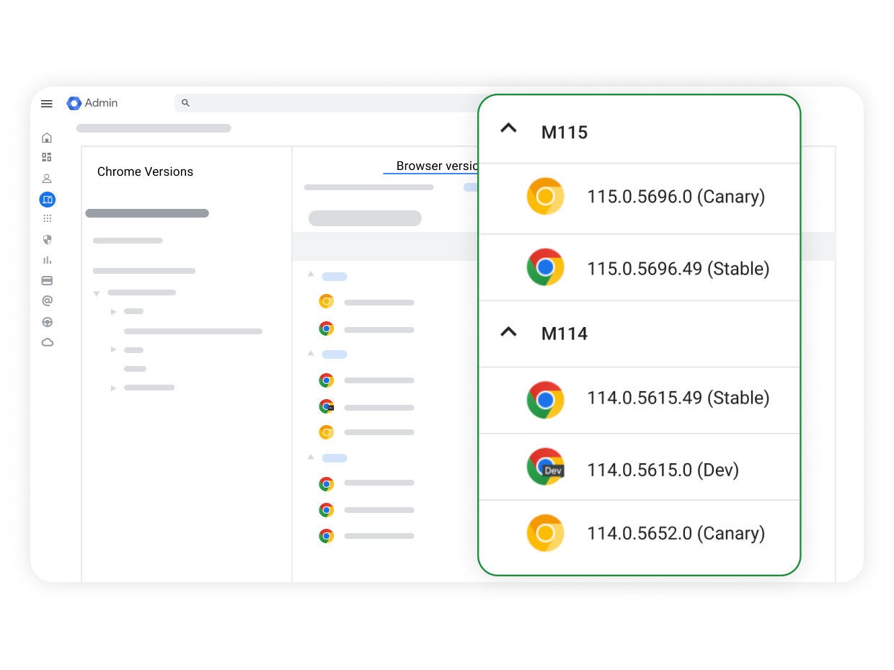
Task: Select the 115.0.5696.0 (Canary) row text
Action: pos(676,197)
